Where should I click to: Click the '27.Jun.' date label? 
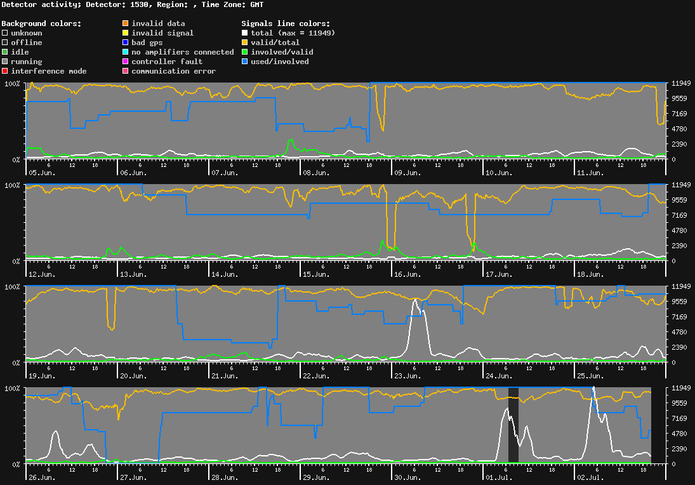[133, 477]
